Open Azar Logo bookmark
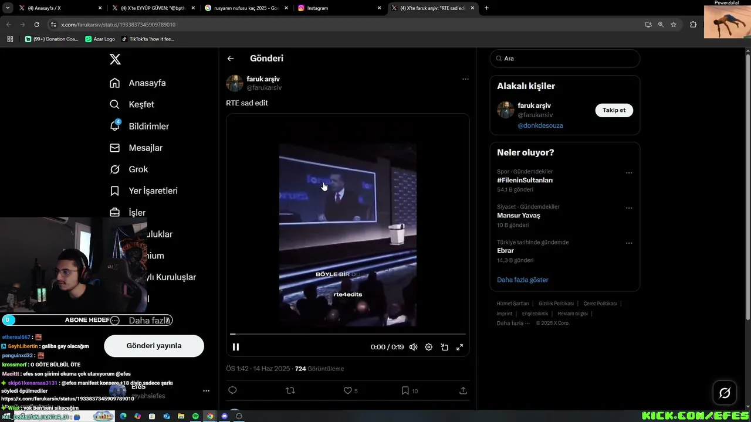 (100, 39)
